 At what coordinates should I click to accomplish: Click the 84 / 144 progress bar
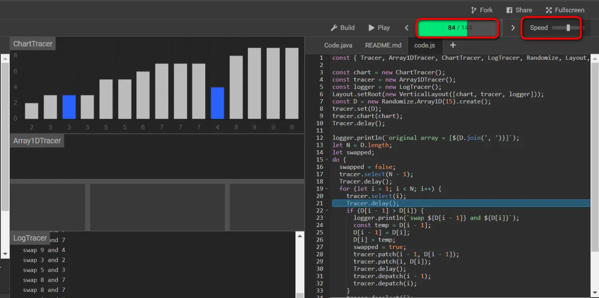[x=457, y=28]
